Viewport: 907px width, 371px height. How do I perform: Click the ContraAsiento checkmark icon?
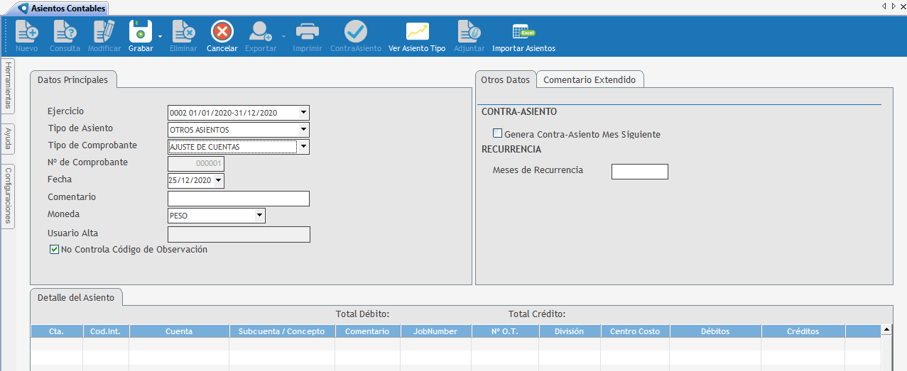pyautogui.click(x=355, y=32)
